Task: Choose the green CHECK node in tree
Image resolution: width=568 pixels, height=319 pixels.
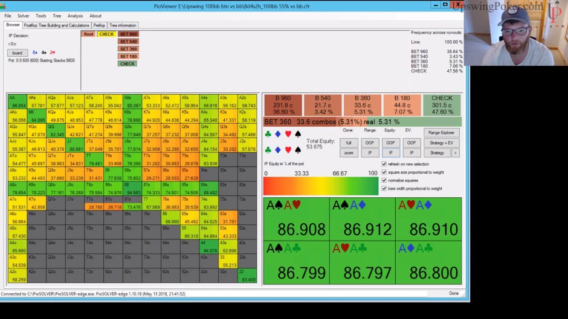Action: coord(127,64)
